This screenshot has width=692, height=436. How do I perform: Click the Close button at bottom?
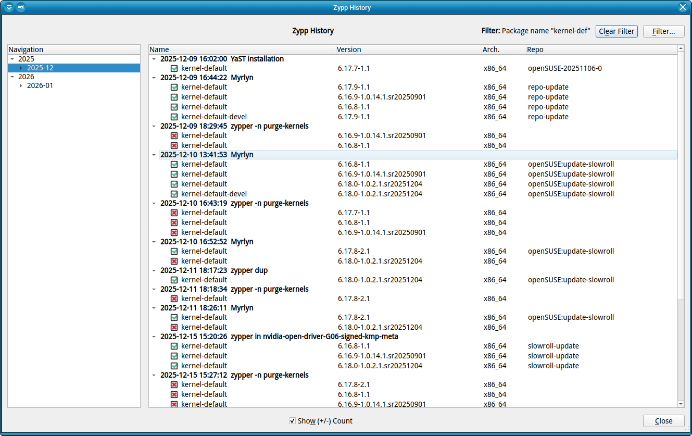pos(663,421)
